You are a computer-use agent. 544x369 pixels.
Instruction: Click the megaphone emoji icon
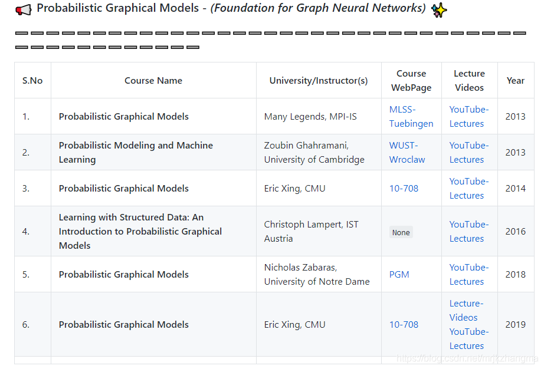[24, 9]
